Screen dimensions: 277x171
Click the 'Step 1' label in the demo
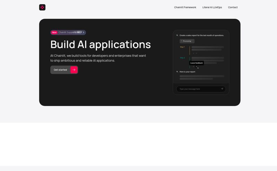point(182,47)
